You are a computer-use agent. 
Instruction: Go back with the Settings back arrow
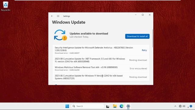coord(52,16)
